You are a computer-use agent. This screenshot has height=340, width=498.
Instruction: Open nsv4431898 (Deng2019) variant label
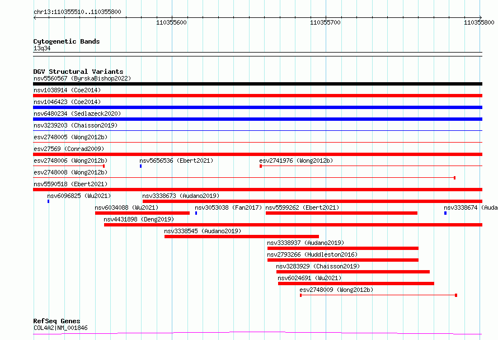(139, 219)
